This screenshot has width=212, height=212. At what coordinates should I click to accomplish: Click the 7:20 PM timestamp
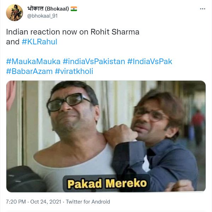(x=16, y=202)
